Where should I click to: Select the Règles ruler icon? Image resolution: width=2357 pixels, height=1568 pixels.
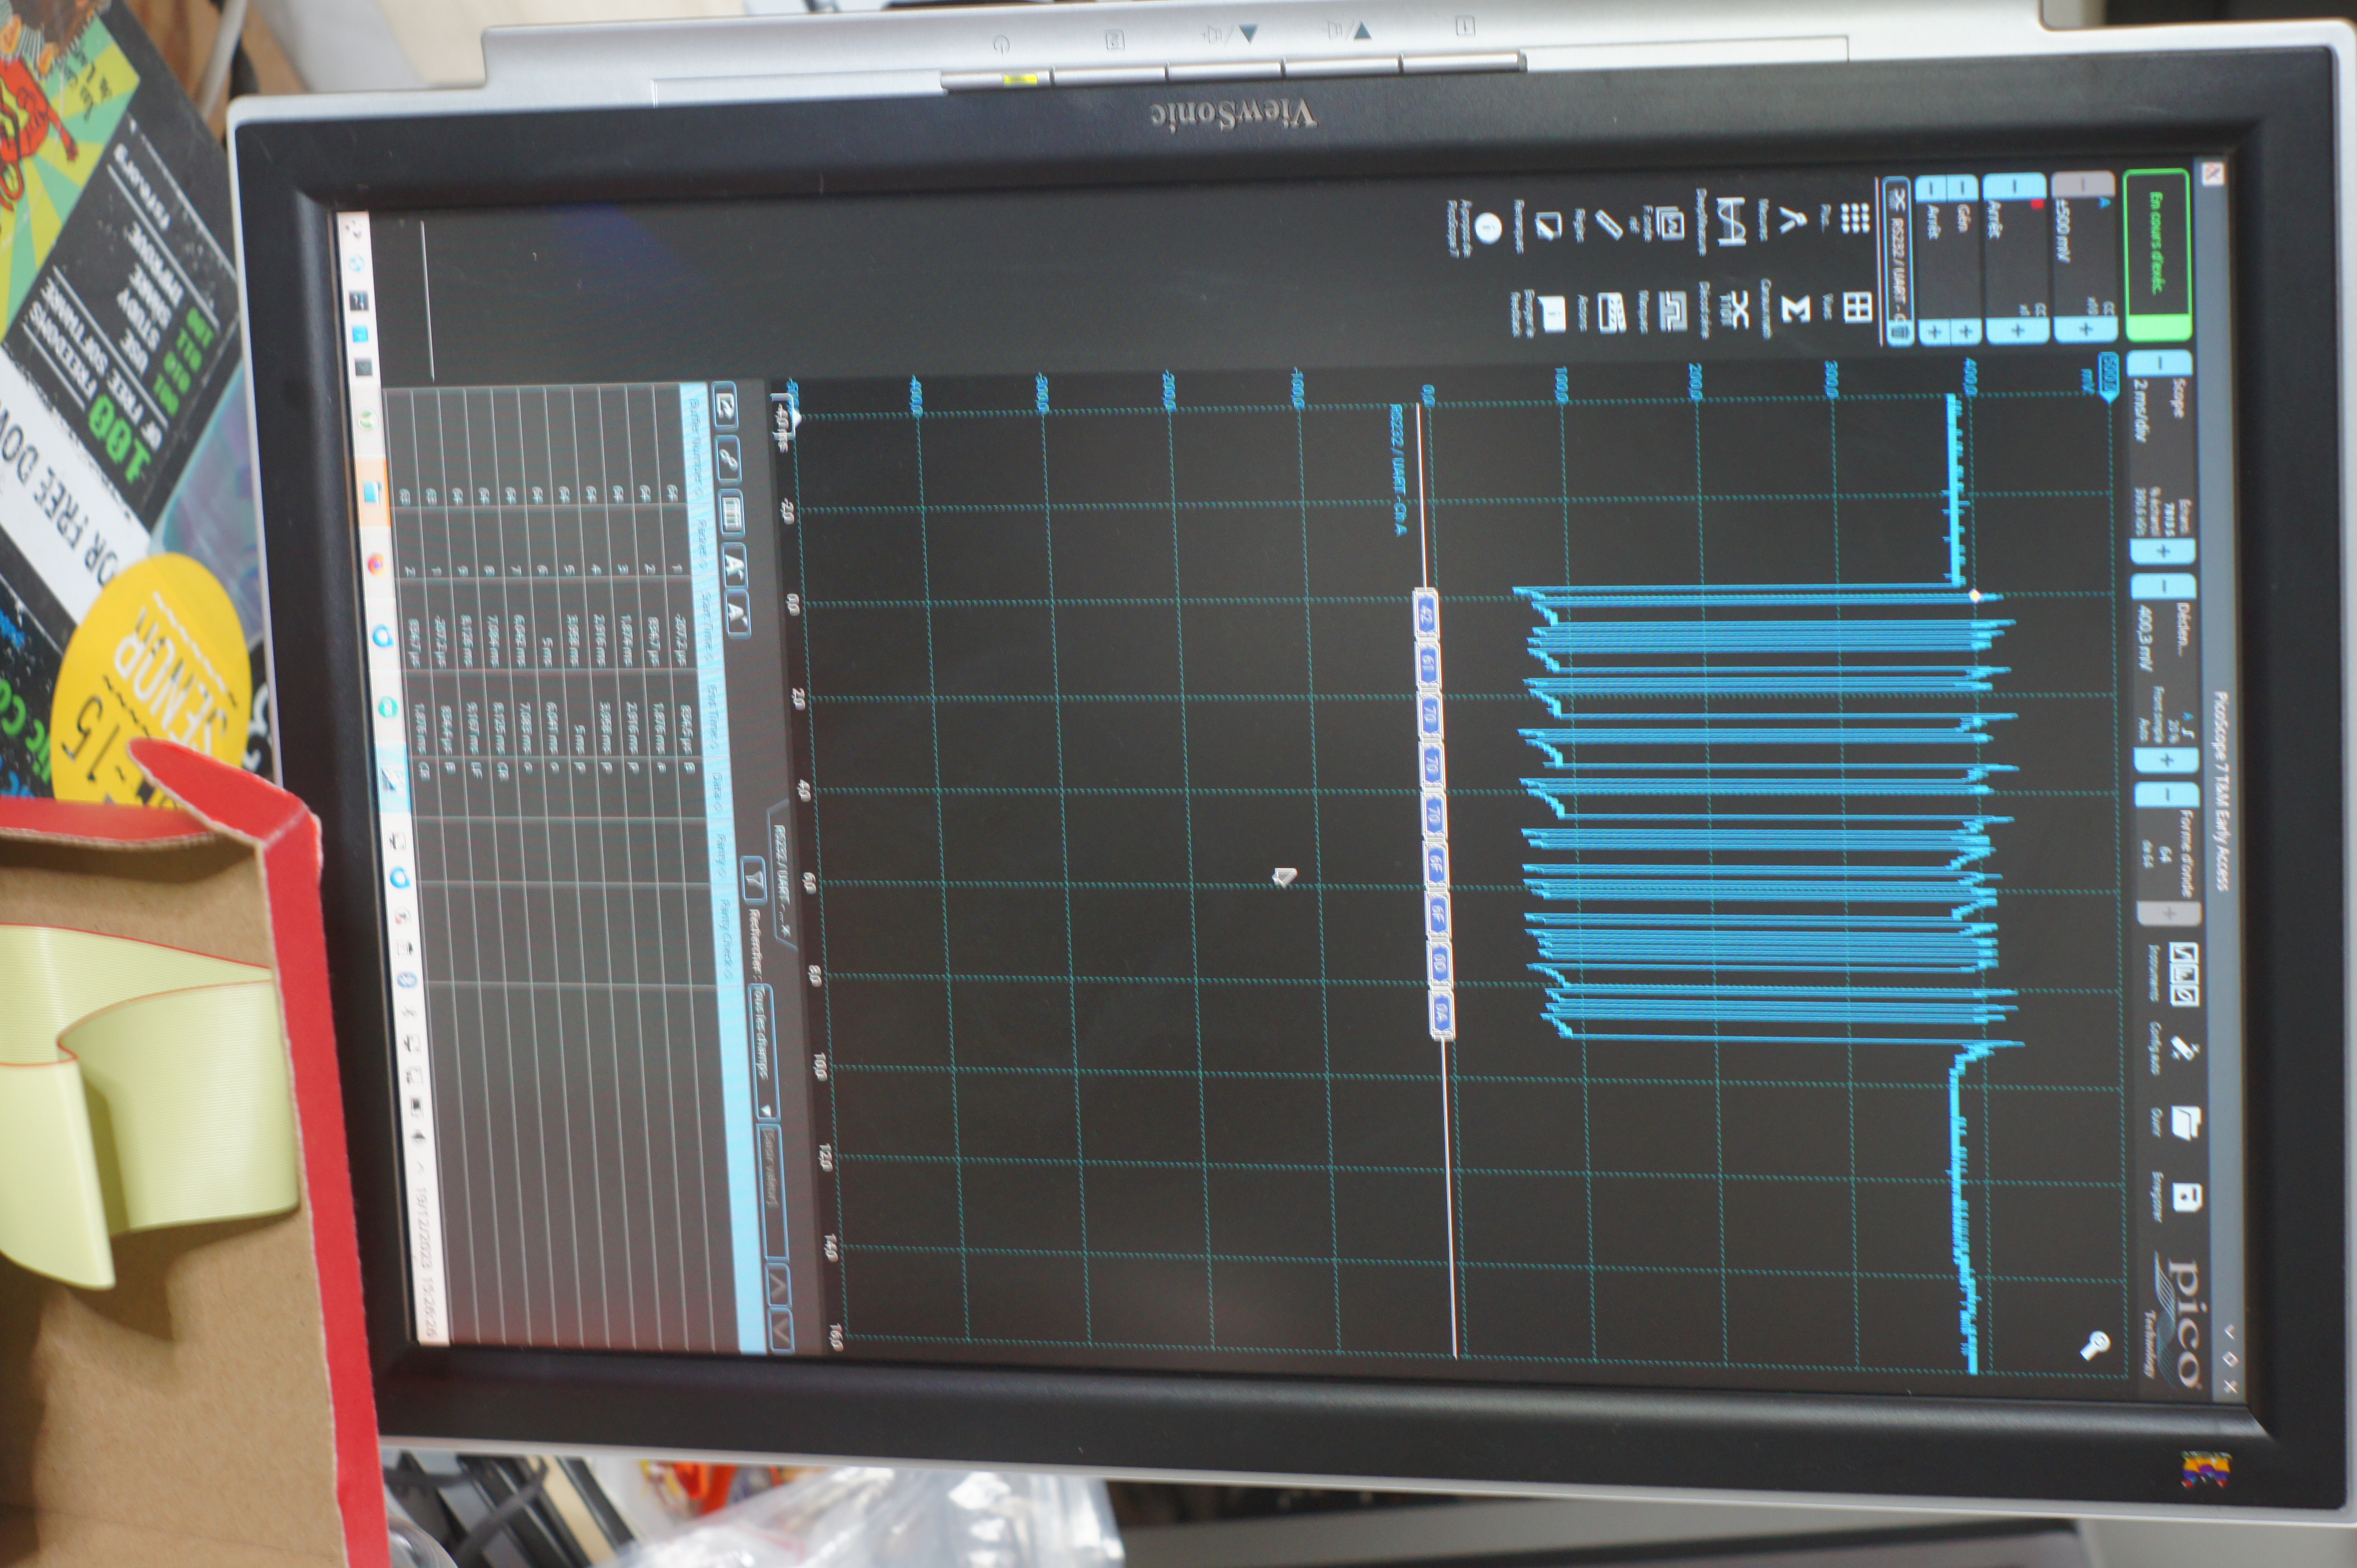click(x=1609, y=224)
